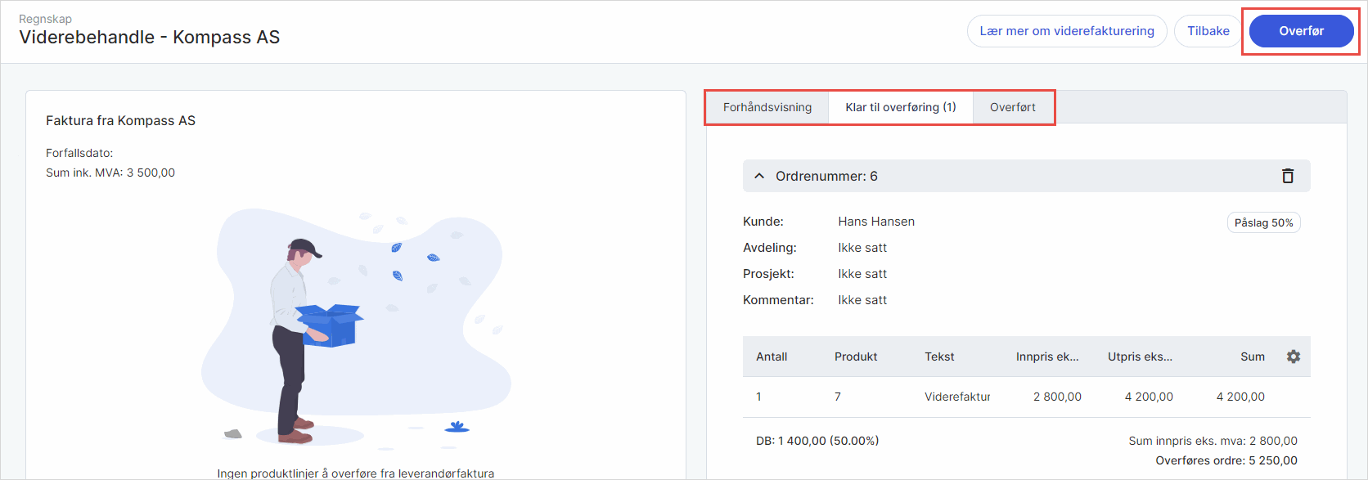Click the Antall column header
Screen dimensions: 1368x480
point(771,357)
